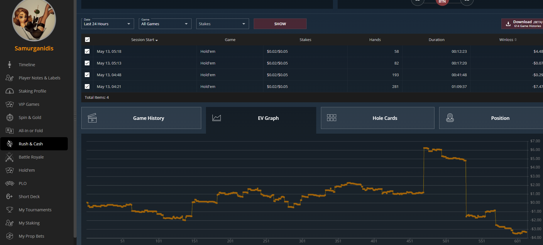543x245 pixels.
Task: Click the Hold'em cards icon
Action: click(9, 170)
